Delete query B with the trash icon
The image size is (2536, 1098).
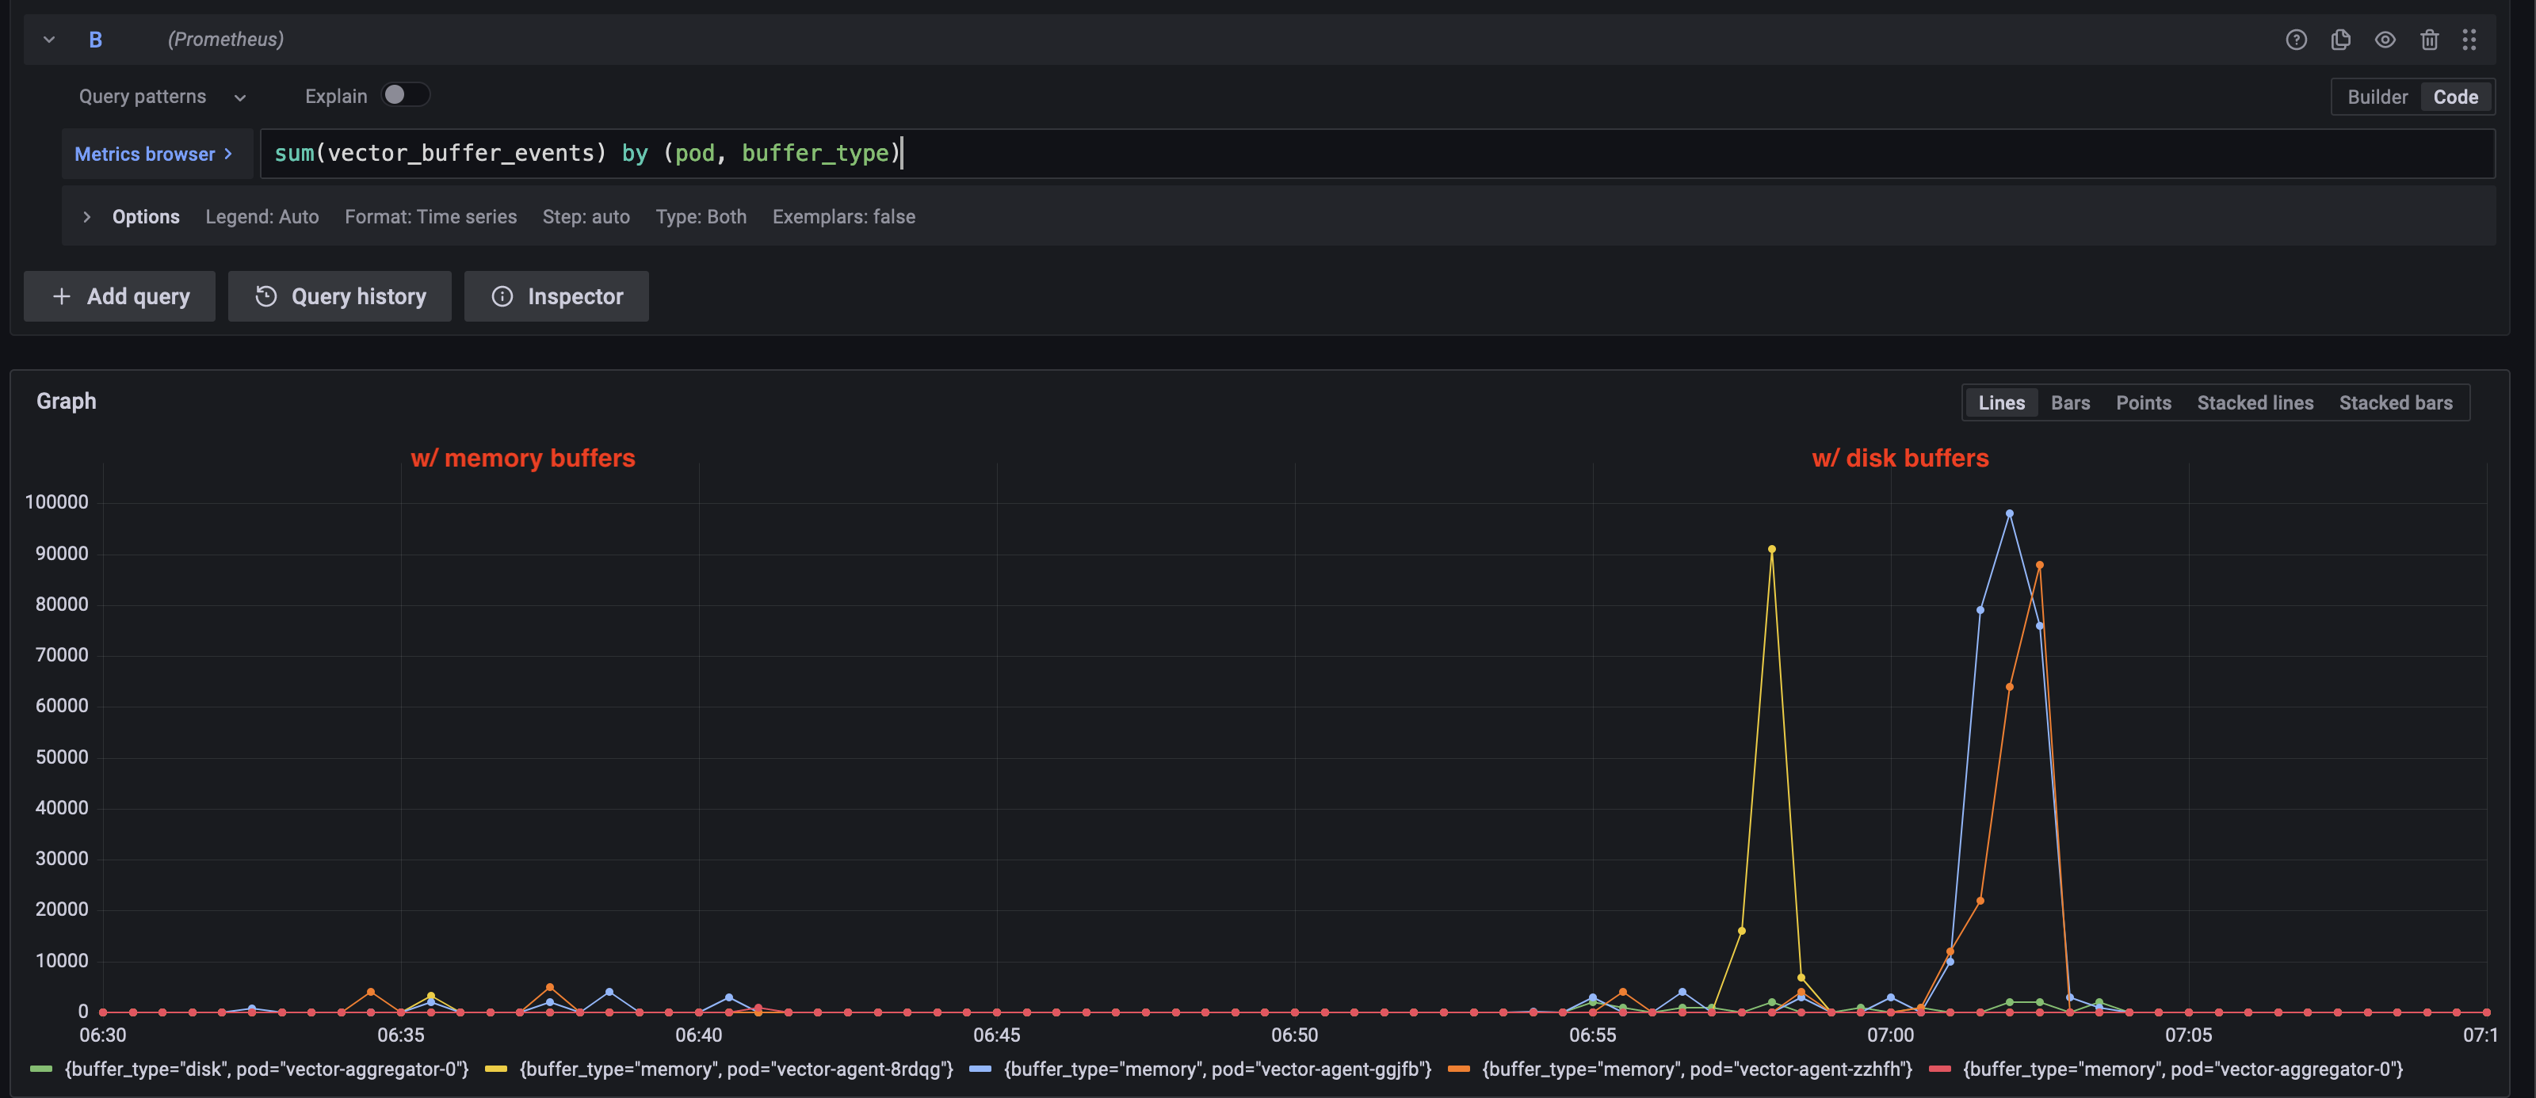2430,40
